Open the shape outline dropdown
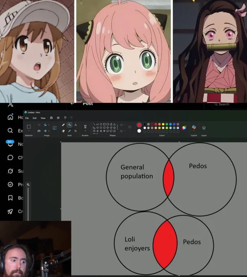 125,125
